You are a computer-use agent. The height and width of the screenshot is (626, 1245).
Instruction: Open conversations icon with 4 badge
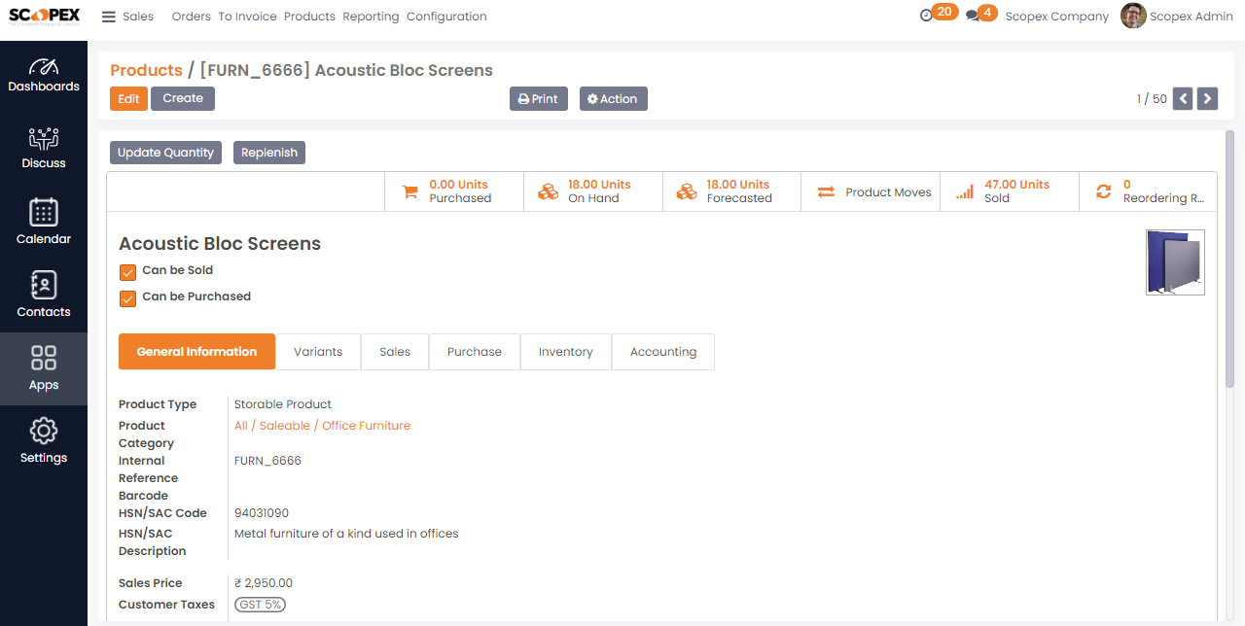973,16
